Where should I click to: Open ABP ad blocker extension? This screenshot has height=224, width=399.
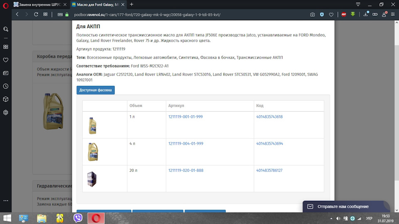[x=344, y=15]
